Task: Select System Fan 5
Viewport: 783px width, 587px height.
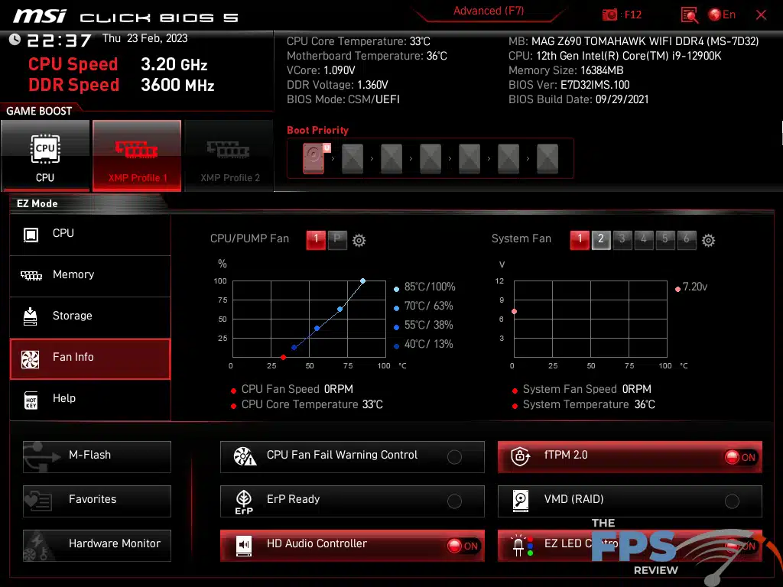Action: pyautogui.click(x=665, y=239)
